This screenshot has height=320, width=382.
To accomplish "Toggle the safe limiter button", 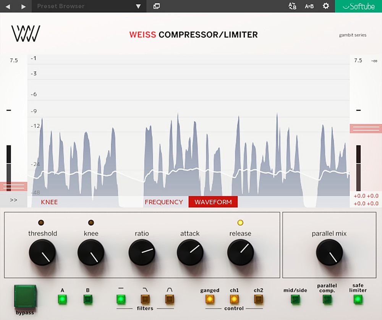I will 358,299.
